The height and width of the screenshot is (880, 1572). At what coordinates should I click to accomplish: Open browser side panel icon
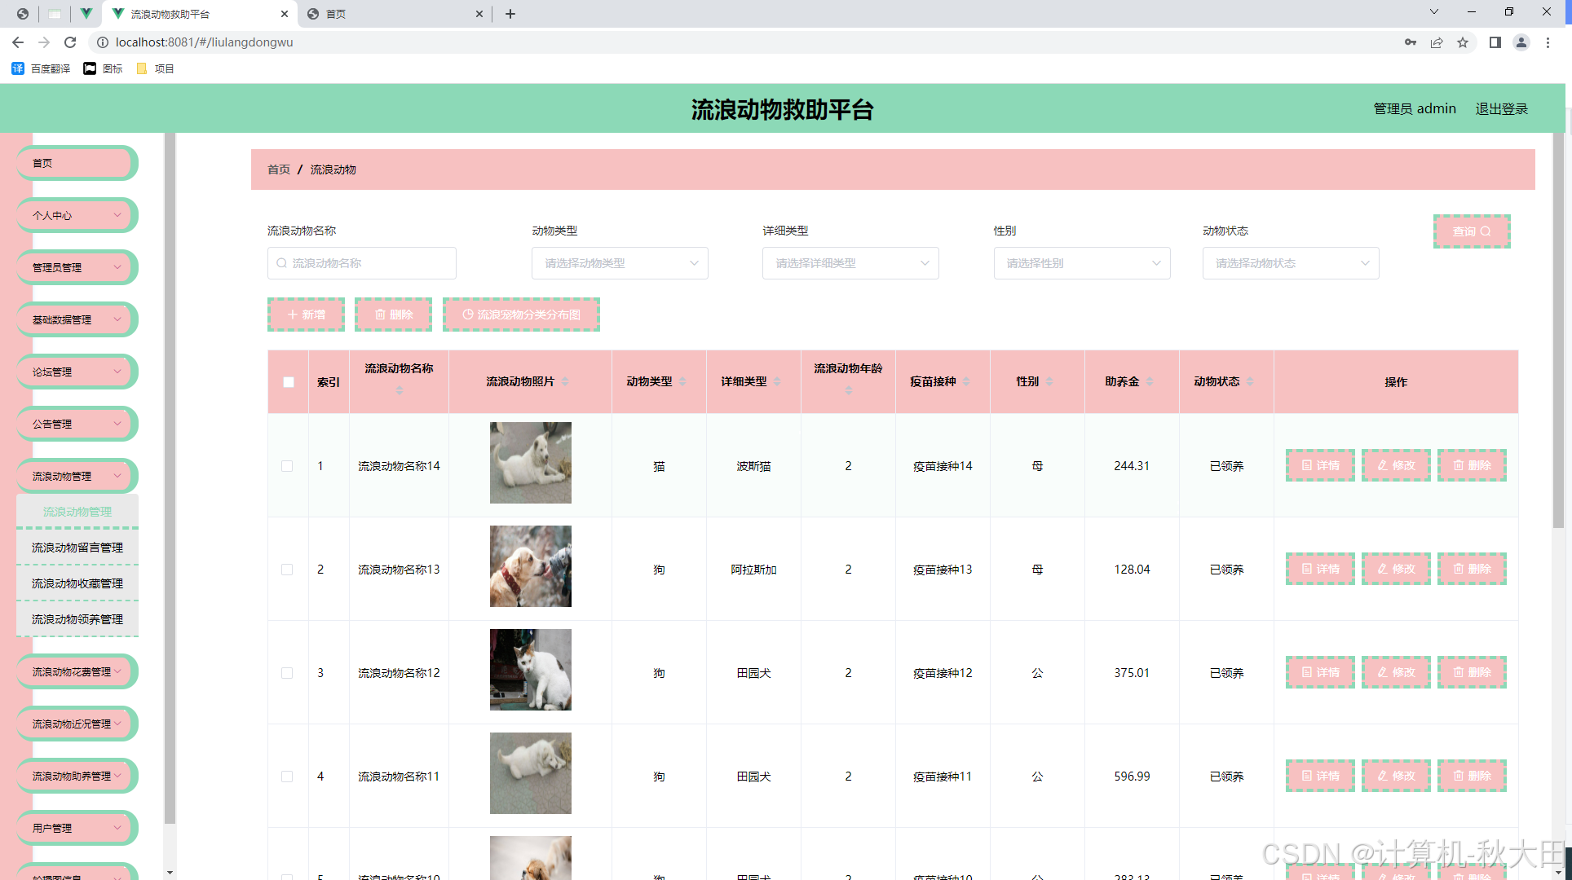pyautogui.click(x=1495, y=42)
